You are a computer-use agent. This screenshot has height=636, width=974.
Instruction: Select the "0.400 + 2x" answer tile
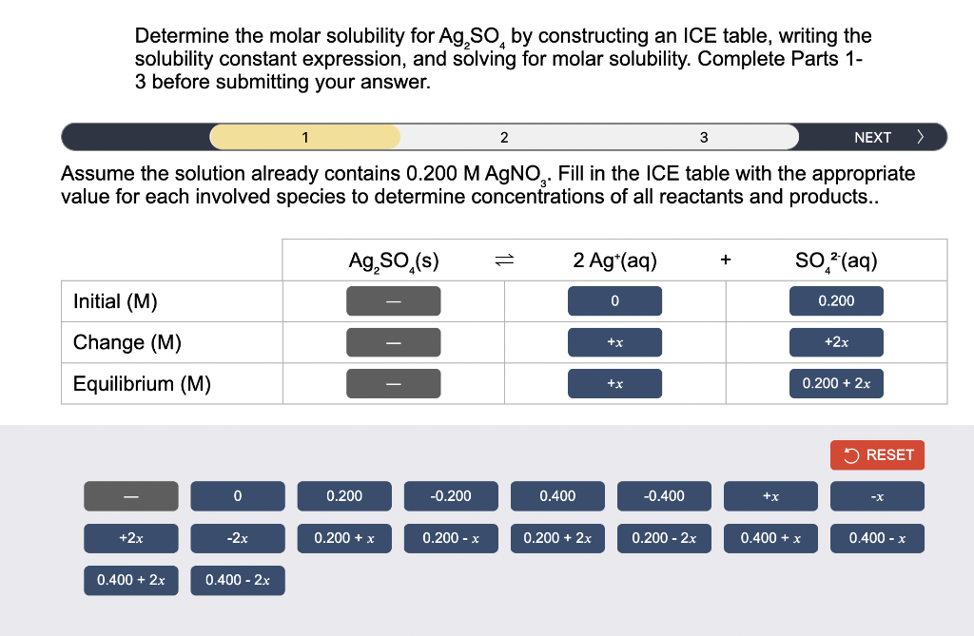click(130, 580)
